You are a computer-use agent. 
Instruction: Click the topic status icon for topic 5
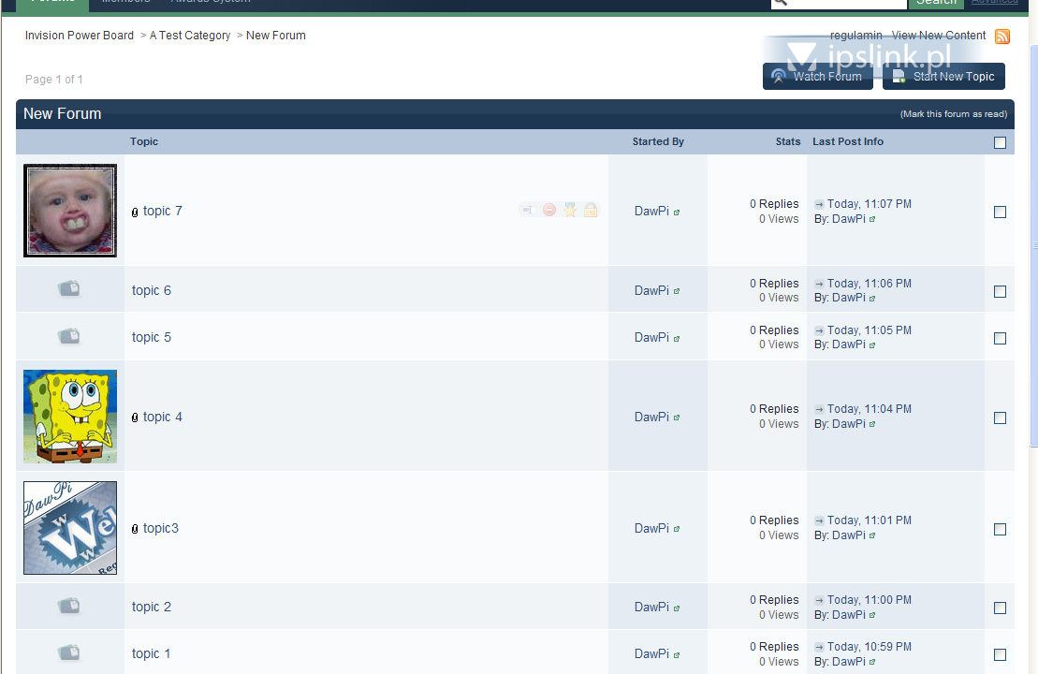pyautogui.click(x=69, y=336)
